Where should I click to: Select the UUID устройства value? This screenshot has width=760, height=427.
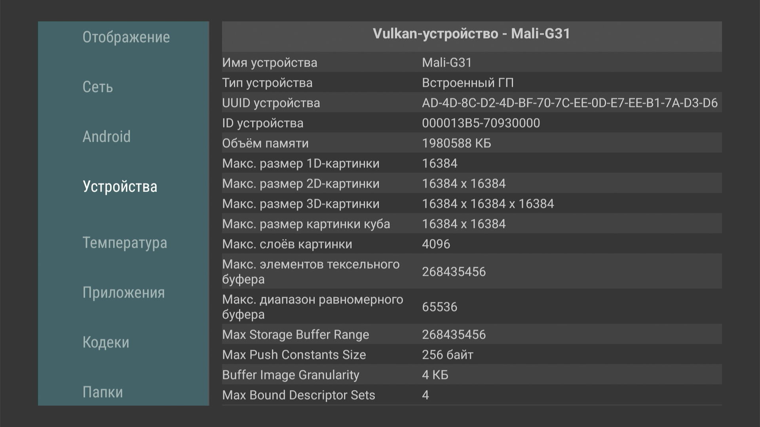tap(569, 103)
